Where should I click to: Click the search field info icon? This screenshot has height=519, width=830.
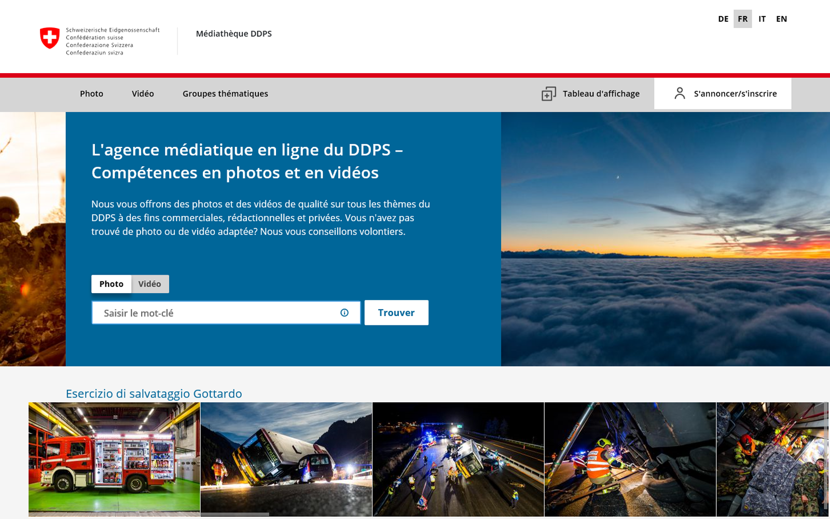pyautogui.click(x=344, y=312)
